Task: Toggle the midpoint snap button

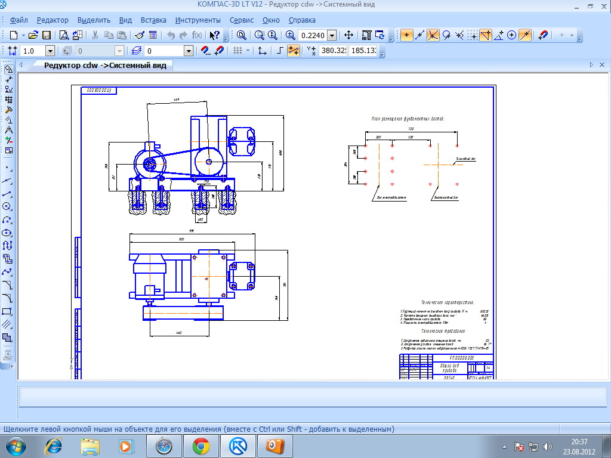Action: (x=419, y=35)
